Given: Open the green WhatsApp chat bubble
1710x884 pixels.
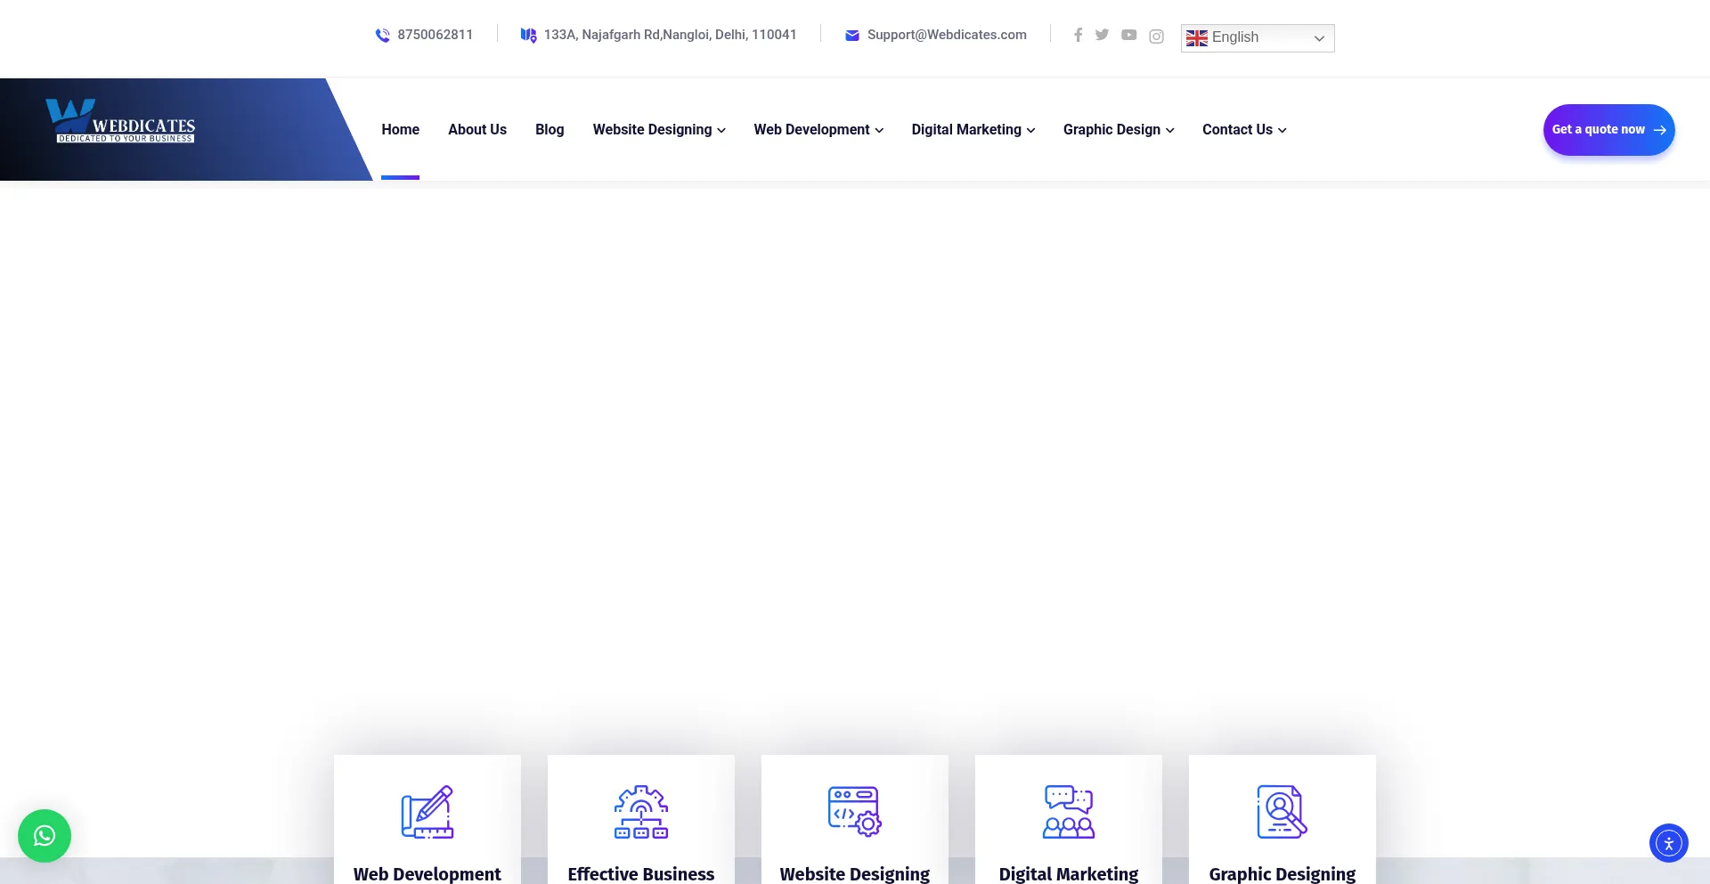Looking at the screenshot, I should pyautogui.click(x=44, y=835).
